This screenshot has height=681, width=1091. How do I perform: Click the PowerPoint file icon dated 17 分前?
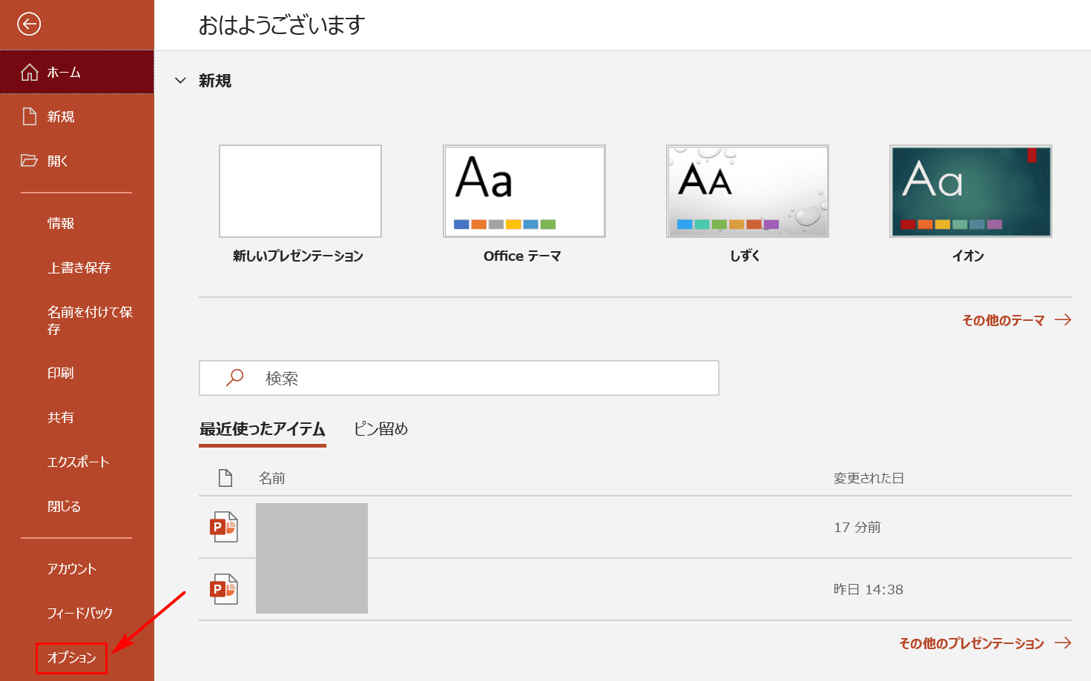pos(224,527)
